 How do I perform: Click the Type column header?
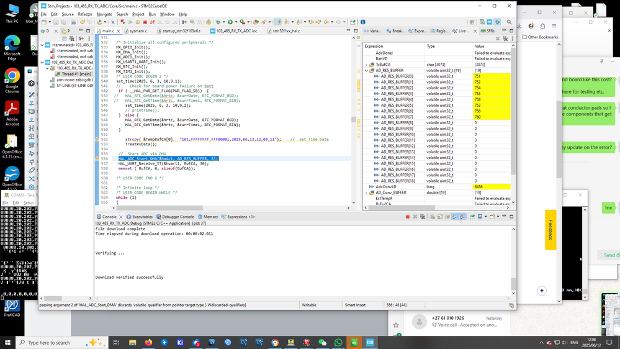click(449, 47)
